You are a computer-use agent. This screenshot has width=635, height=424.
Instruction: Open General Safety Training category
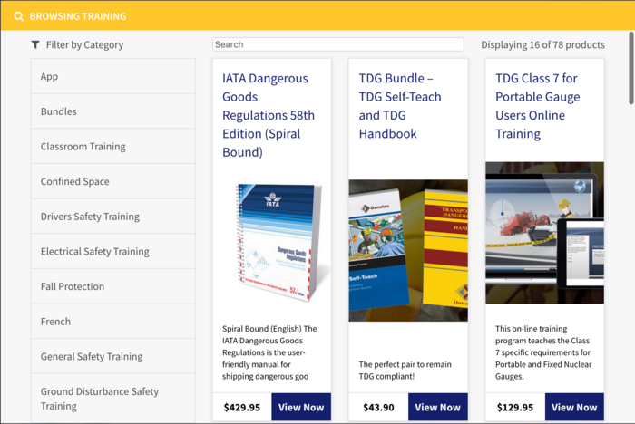pos(113,356)
